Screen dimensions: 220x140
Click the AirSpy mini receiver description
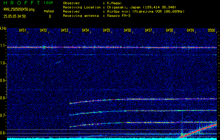pyautogui.click(x=146, y=12)
